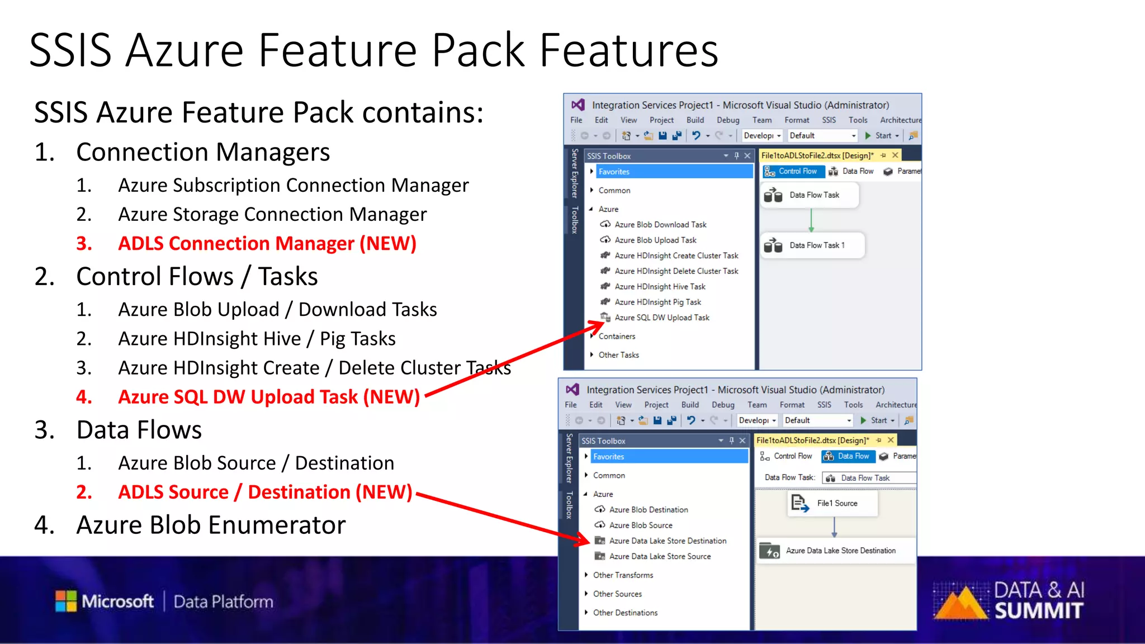
Task: Open Format menu in upper Visual Studio window
Action: click(797, 120)
